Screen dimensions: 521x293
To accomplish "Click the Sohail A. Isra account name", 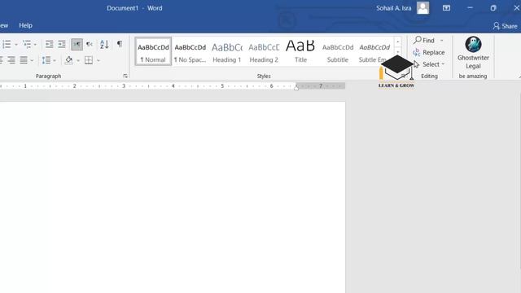I will tap(394, 8).
